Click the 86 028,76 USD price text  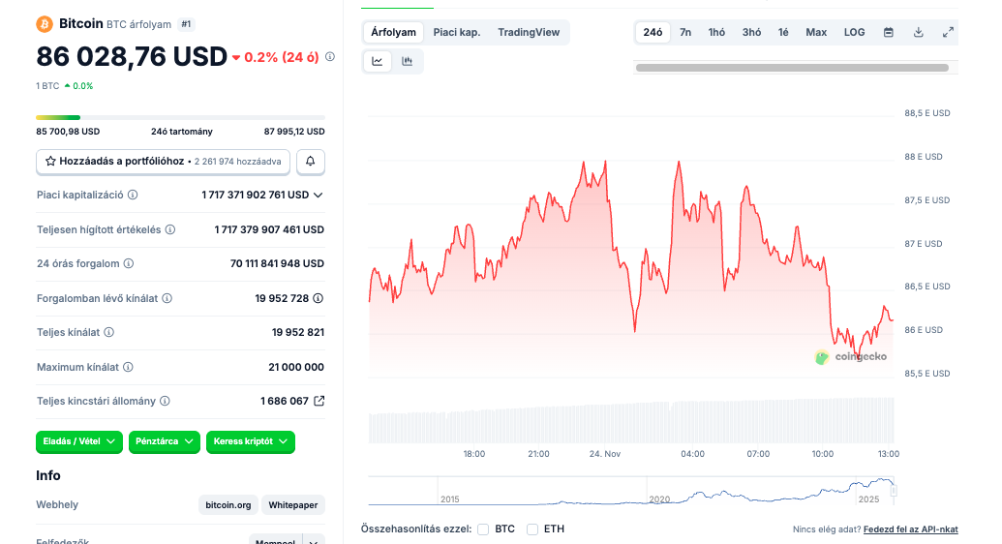pos(132,56)
